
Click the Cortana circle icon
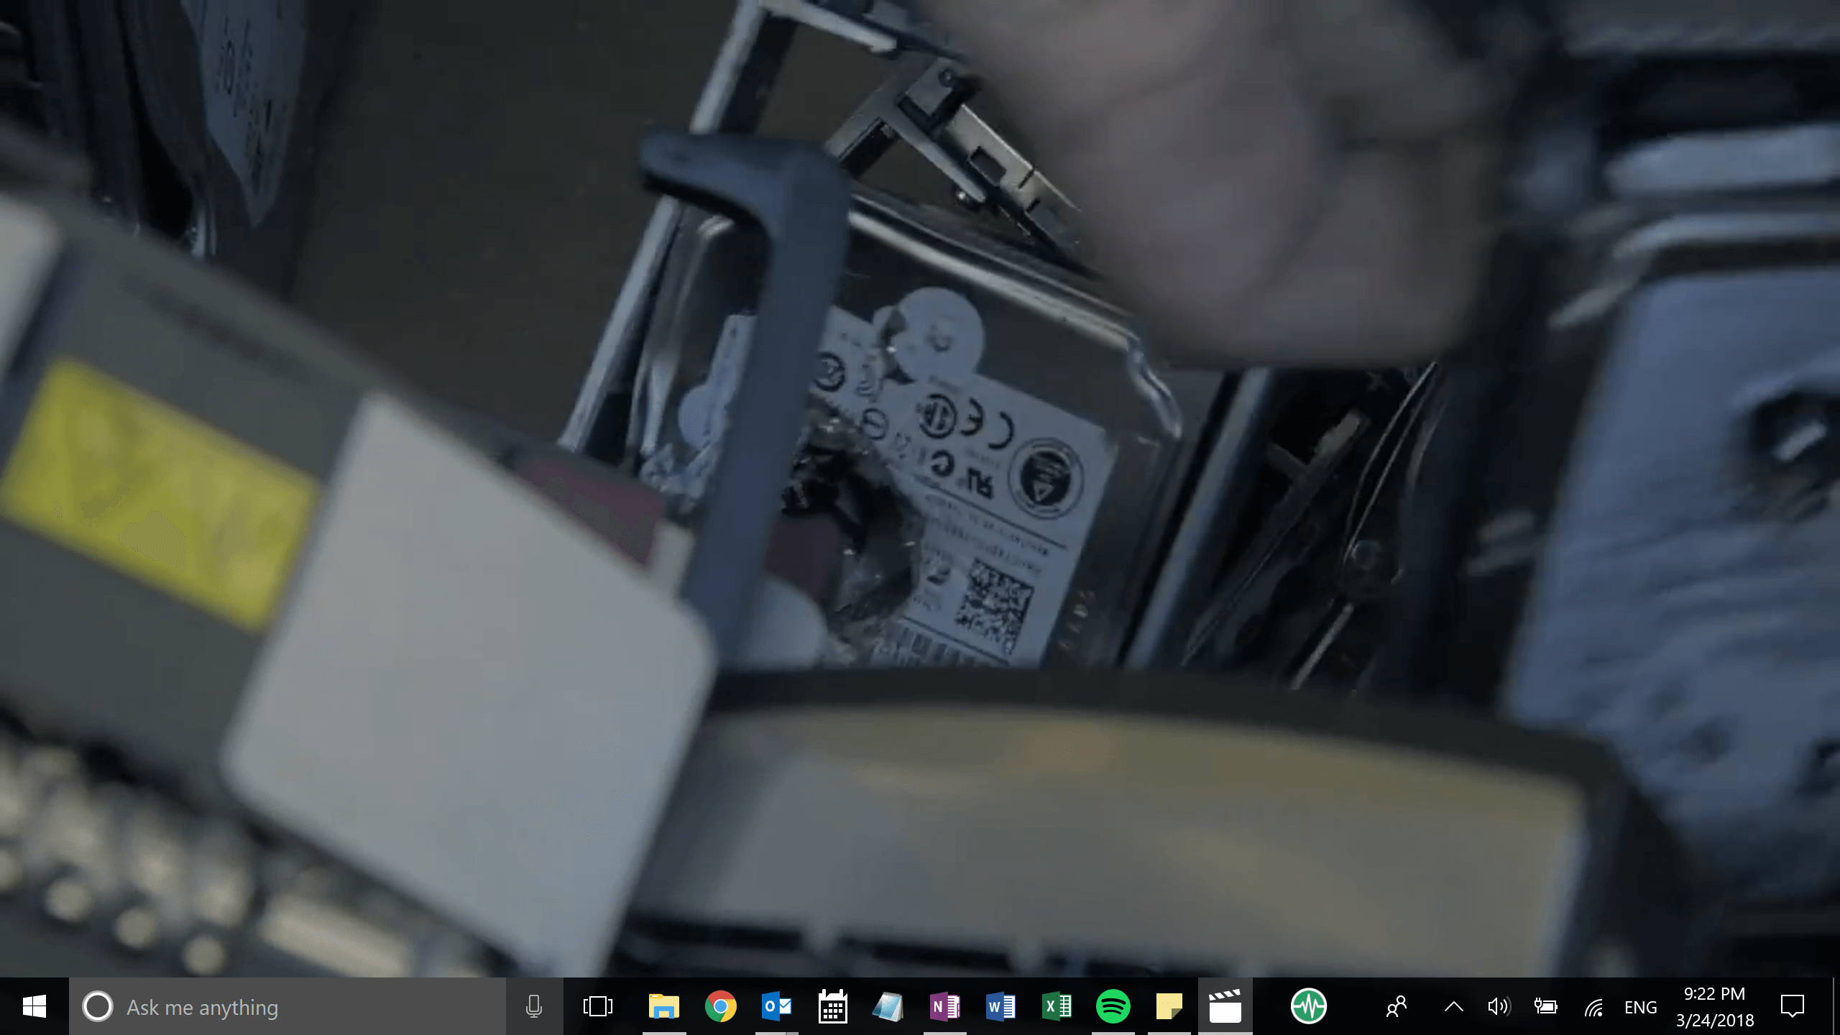(x=98, y=1006)
